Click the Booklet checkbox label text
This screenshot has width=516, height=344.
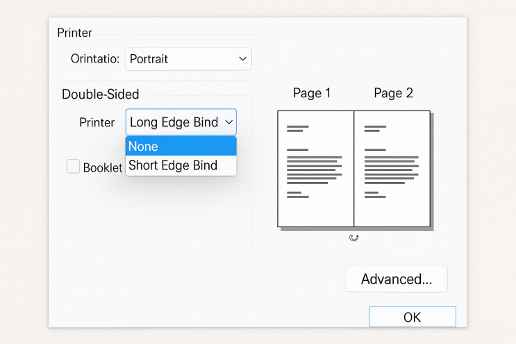point(103,167)
